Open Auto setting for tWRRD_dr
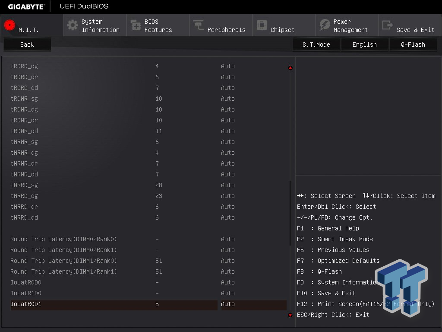The image size is (442, 332). pyautogui.click(x=228, y=207)
